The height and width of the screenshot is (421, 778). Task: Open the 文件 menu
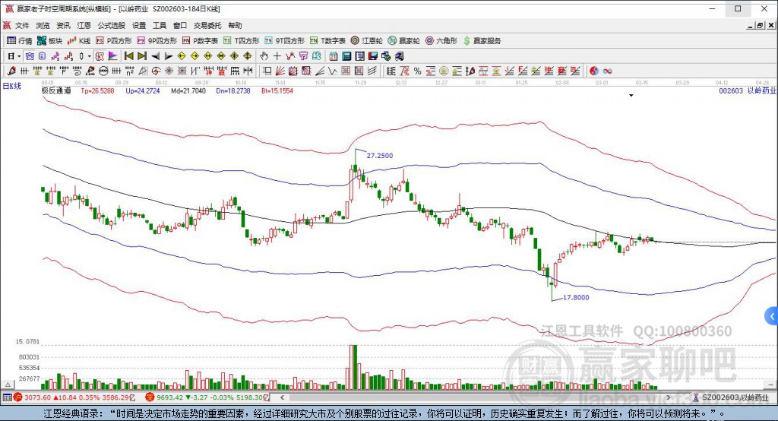coord(22,25)
